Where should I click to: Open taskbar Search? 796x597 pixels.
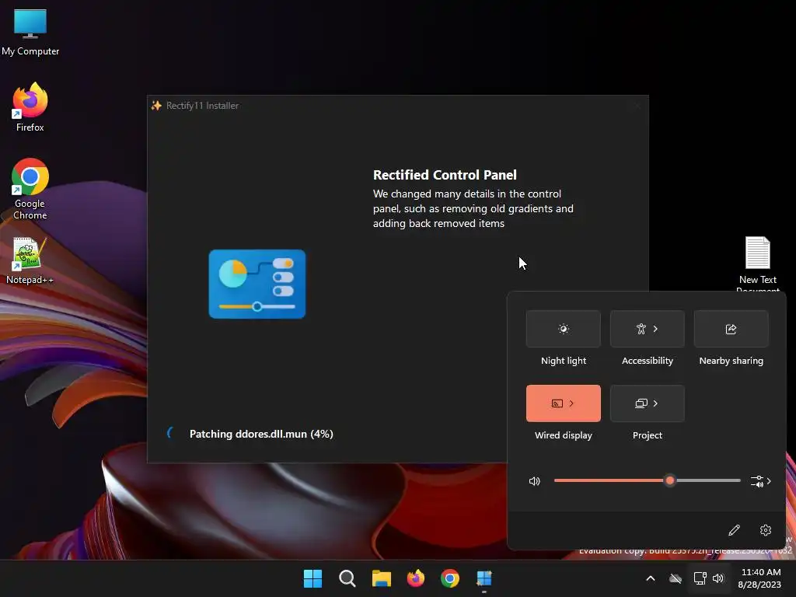(x=347, y=578)
